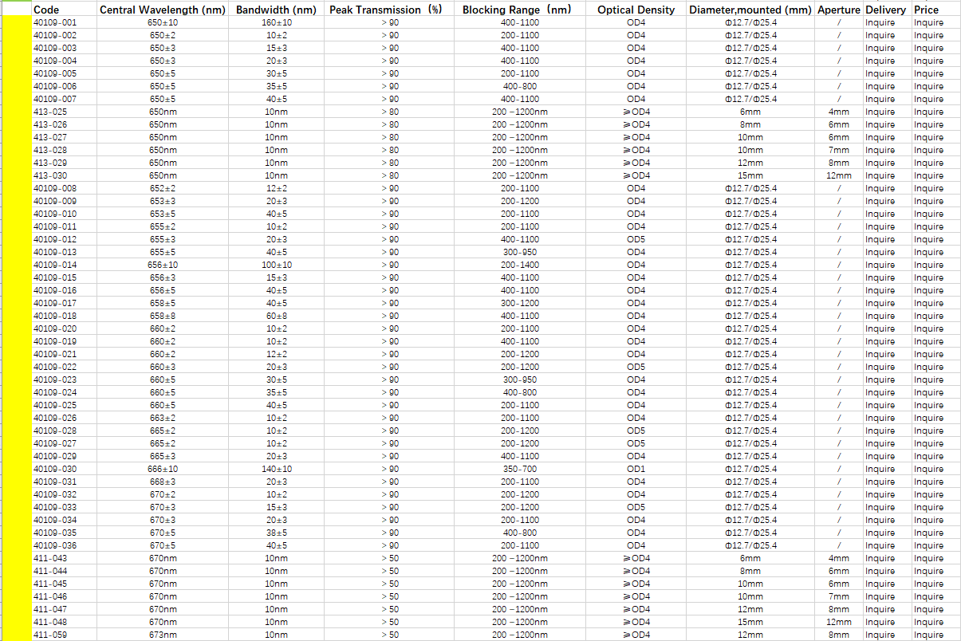Click wavelength cell "652±2"
This screenshot has width=961, height=641.
click(163, 188)
